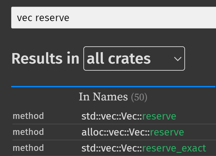This screenshot has width=216, height=156.
Task: Click "method" label beside alloc::vec::Vec::reserve
Action: [28, 132]
